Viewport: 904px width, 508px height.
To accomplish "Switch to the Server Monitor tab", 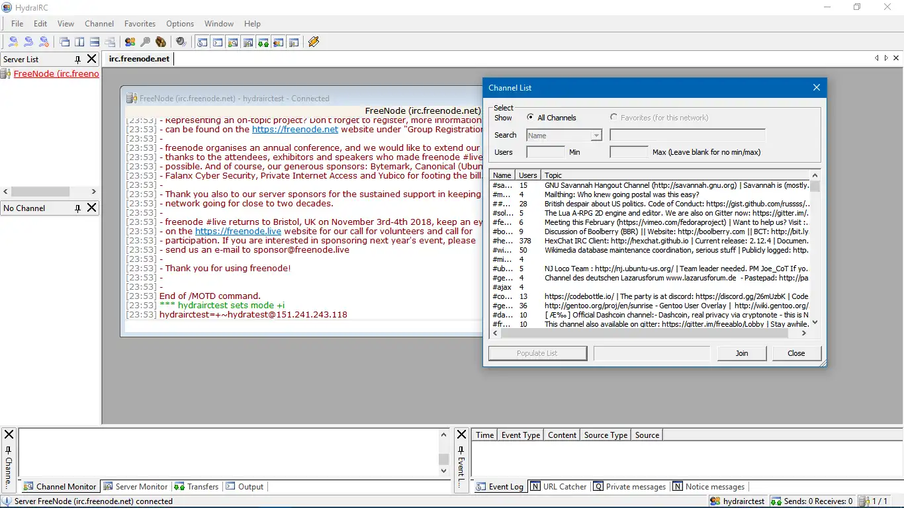I will 136,486.
